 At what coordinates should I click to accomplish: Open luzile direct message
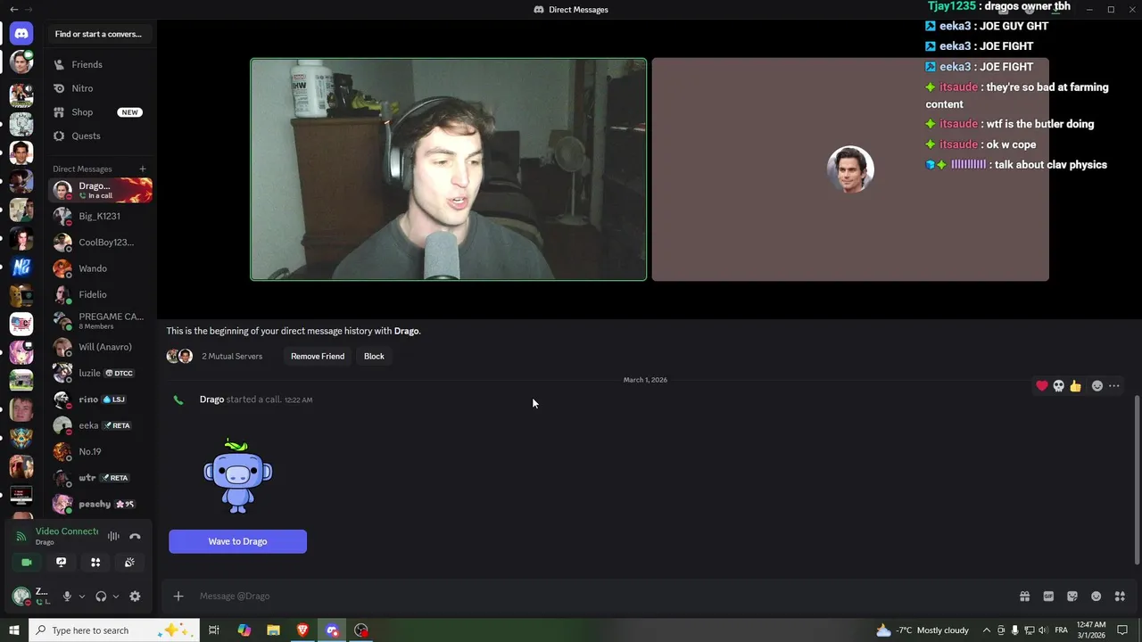[x=101, y=373]
